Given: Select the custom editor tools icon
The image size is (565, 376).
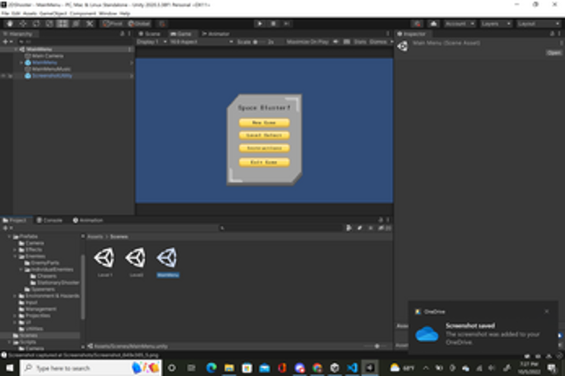Looking at the screenshot, I should (x=89, y=24).
